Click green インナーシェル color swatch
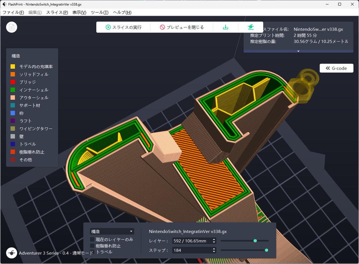The height and width of the screenshot is (264, 359). (x=13, y=90)
